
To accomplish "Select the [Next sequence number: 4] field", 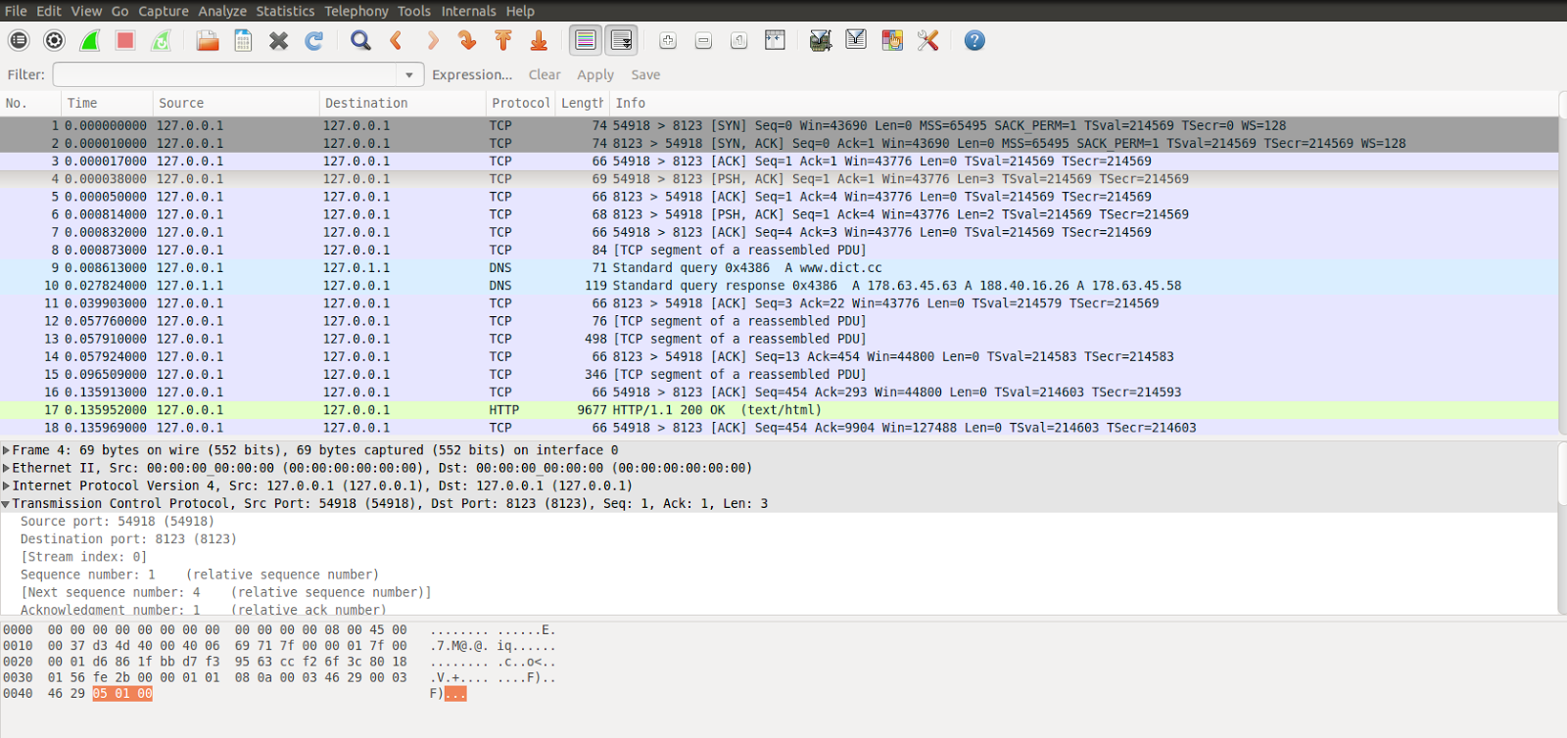I will click(226, 592).
